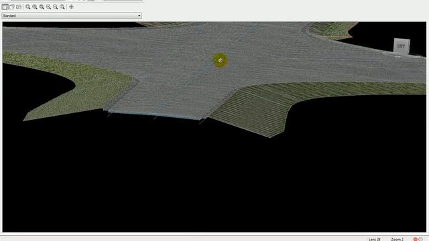Open the Standard view style dropdown
The width and height of the screenshot is (429, 241).
pyautogui.click(x=72, y=15)
